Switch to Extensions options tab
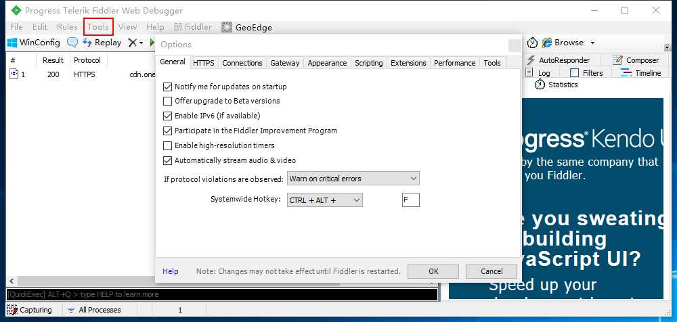The height and width of the screenshot is (322, 677). 408,63
